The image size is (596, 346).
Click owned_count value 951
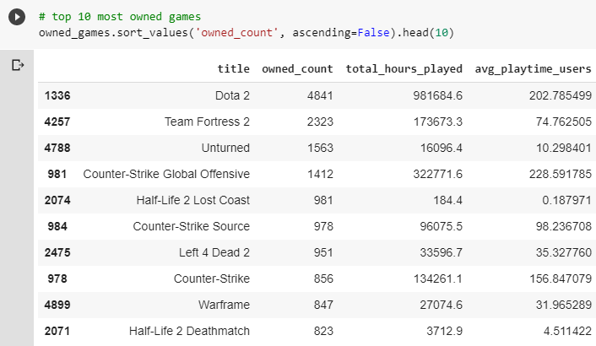323,252
